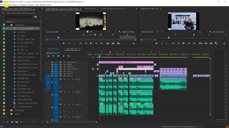
Task: Export frame from Program monitor
Action: point(211,43)
